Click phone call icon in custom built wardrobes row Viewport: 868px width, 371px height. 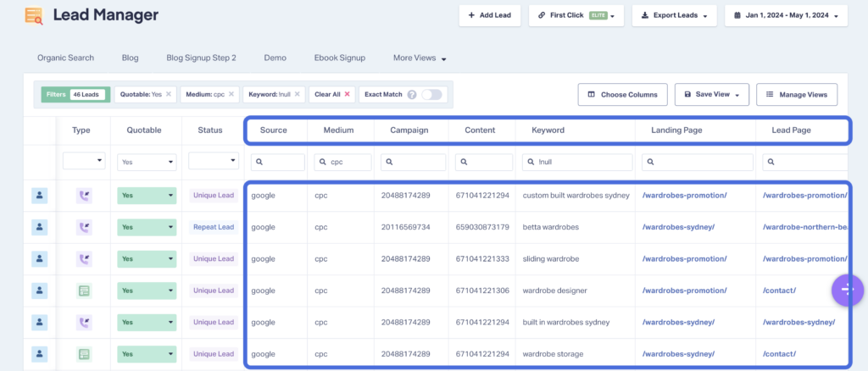(x=84, y=195)
